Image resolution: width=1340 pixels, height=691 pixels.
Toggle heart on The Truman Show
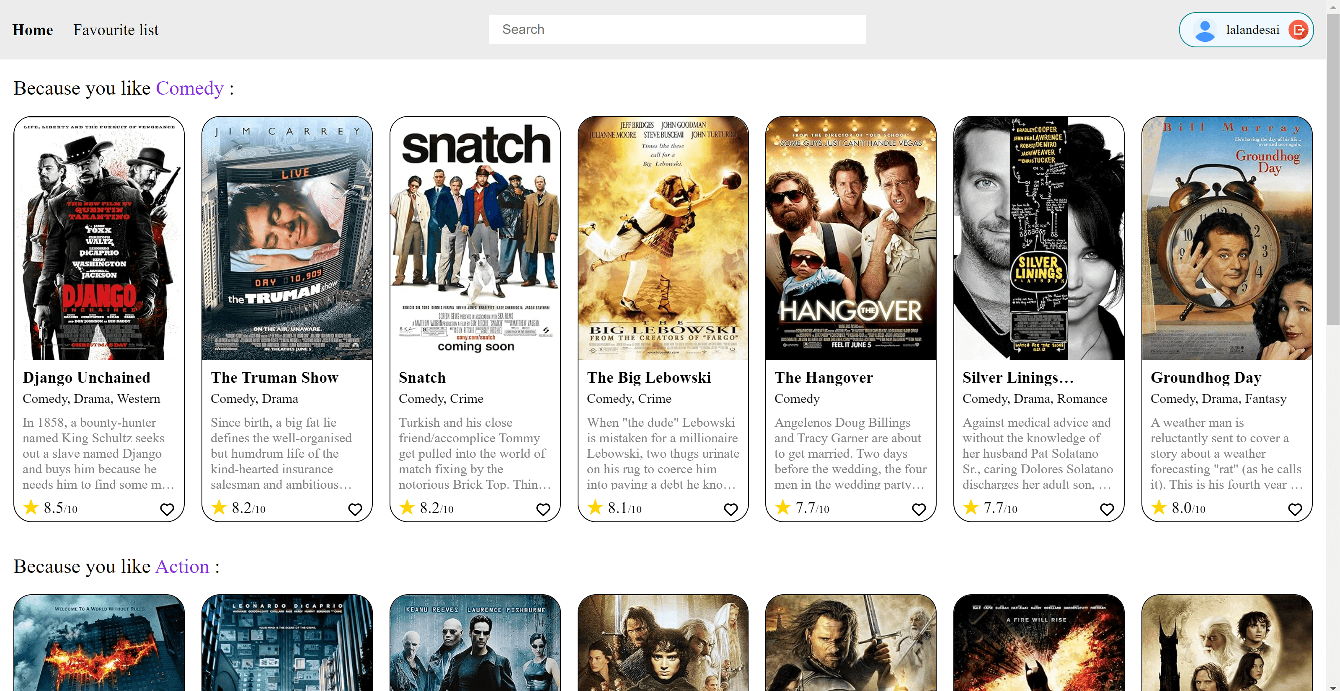[x=355, y=509]
